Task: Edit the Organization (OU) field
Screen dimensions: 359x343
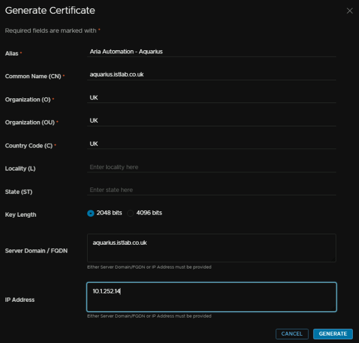Action: (212, 120)
